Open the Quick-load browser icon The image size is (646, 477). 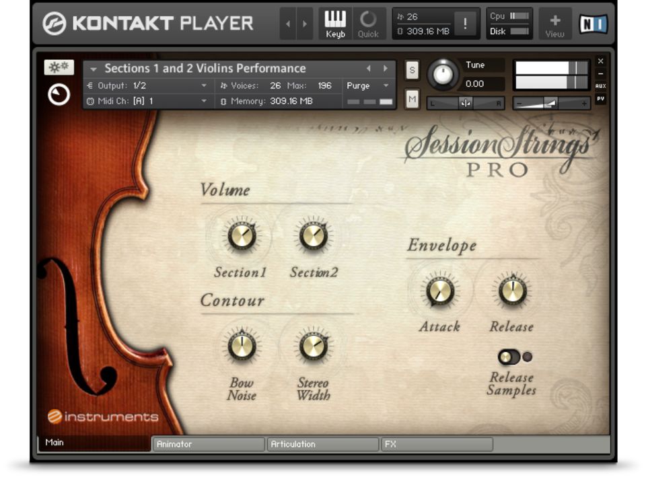coord(369,22)
